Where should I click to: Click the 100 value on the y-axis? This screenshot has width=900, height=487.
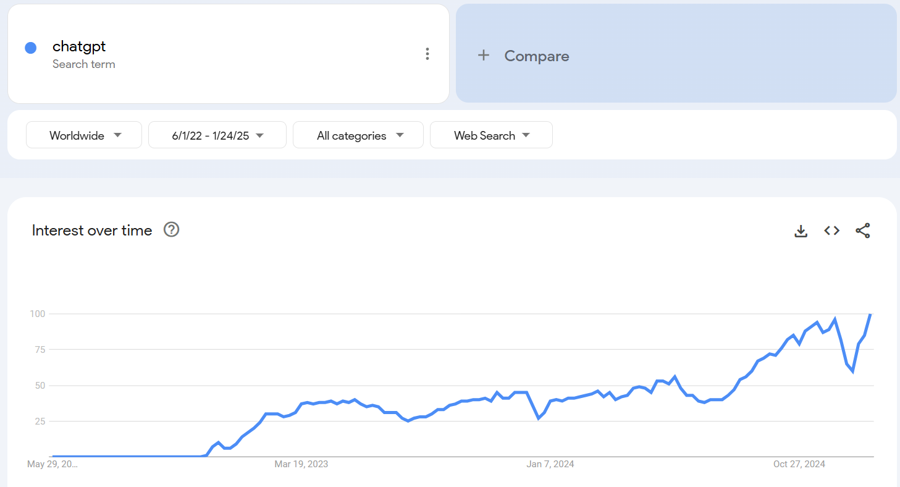38,314
